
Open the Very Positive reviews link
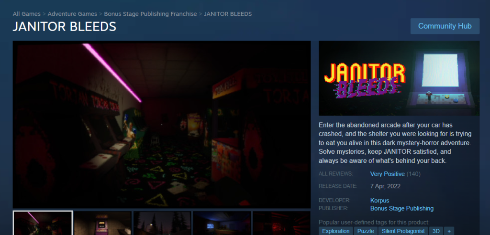pyautogui.click(x=387, y=174)
